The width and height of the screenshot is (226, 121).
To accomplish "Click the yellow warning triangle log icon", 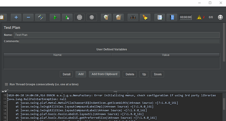I will (199, 17).
